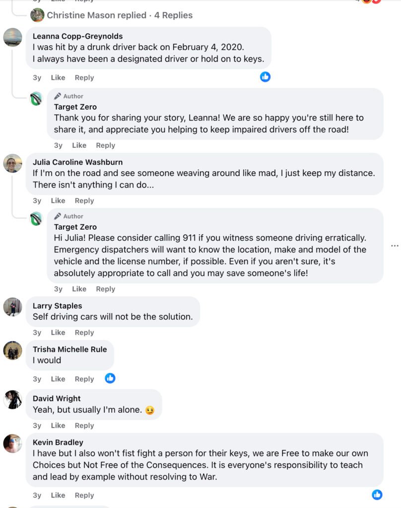Click Kevin Bradley's avatar
Image resolution: width=401 pixels, height=508 pixels.
12,444
